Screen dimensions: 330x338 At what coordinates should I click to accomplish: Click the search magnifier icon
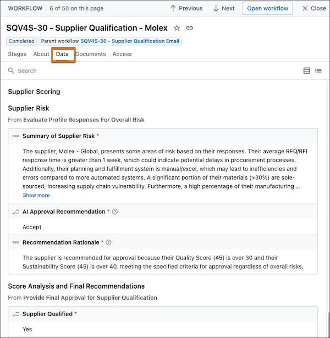(x=11, y=71)
